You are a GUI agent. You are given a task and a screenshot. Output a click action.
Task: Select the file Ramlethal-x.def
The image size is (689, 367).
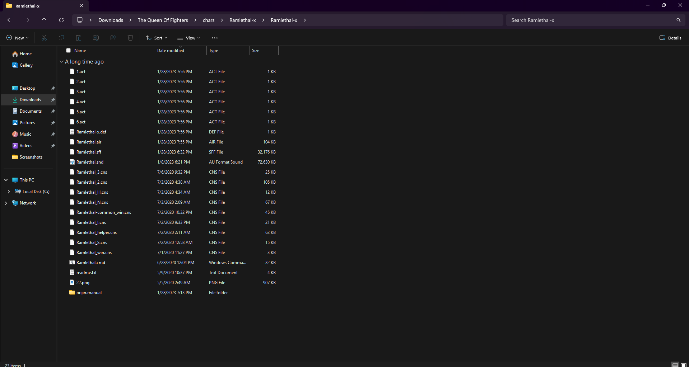pos(91,132)
